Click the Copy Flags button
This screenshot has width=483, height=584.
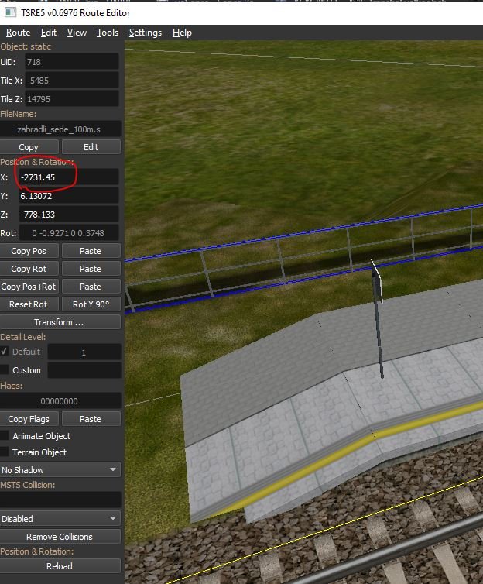[x=29, y=419]
